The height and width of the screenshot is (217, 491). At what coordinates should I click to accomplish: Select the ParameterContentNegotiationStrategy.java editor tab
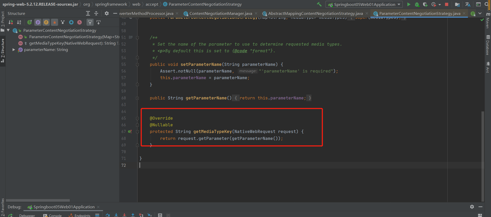tap(420, 14)
